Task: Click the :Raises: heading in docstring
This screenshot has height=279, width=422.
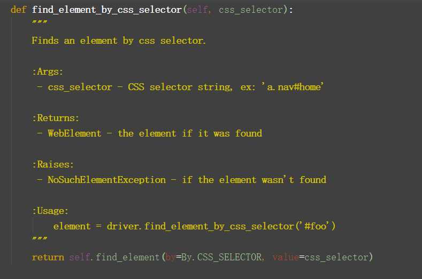Action: 53,164
